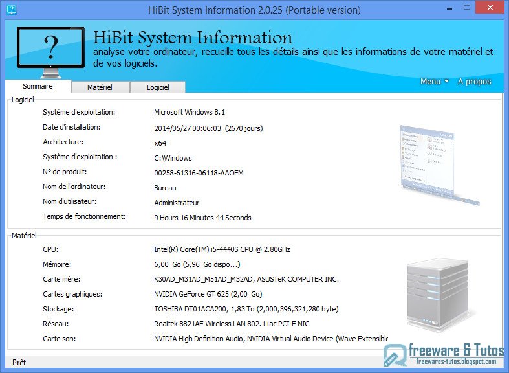Click the x64 architecture value
The height and width of the screenshot is (373, 509).
pyautogui.click(x=160, y=143)
